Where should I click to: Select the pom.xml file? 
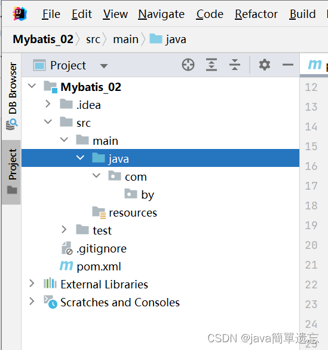[x=99, y=266]
